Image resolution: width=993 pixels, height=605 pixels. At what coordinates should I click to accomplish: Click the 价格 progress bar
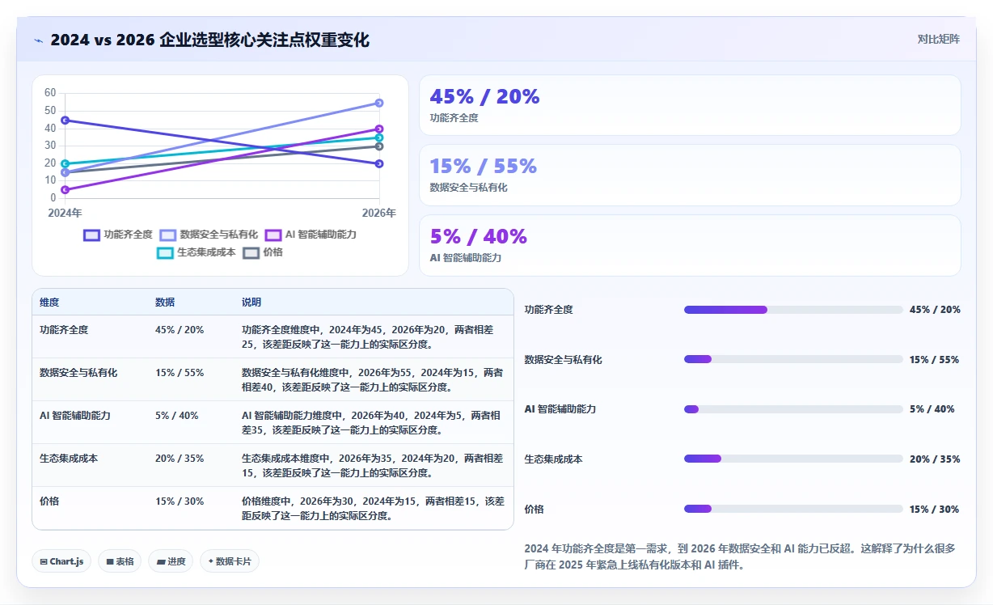pos(793,509)
